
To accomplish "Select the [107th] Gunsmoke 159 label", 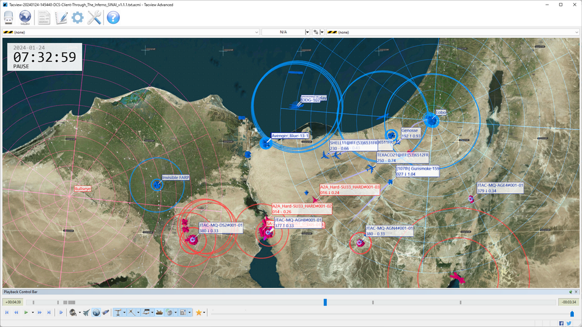I will 417,171.
